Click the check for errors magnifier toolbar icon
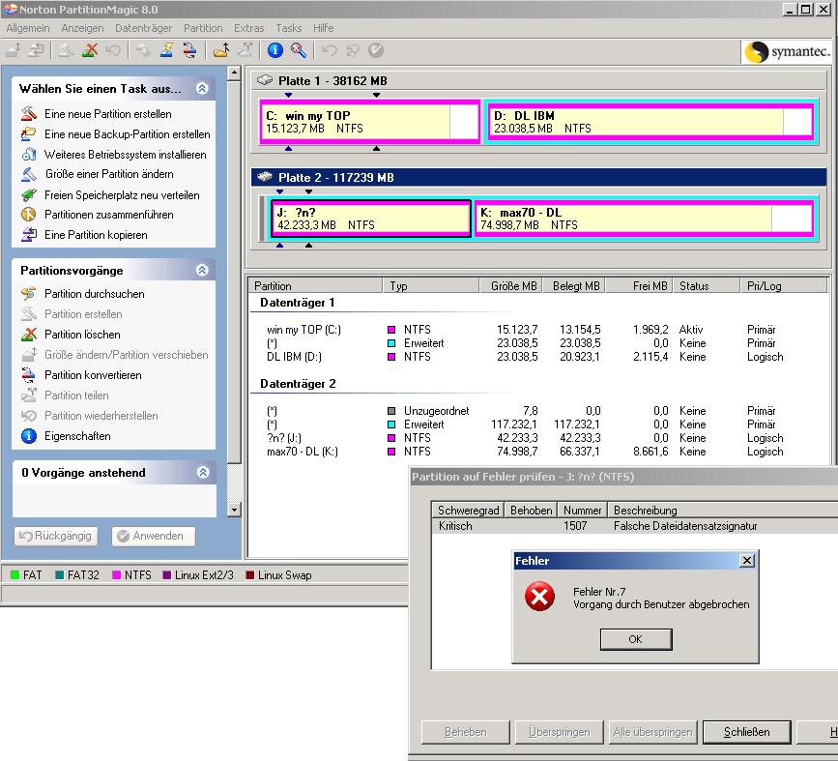838x761 pixels. [x=299, y=50]
